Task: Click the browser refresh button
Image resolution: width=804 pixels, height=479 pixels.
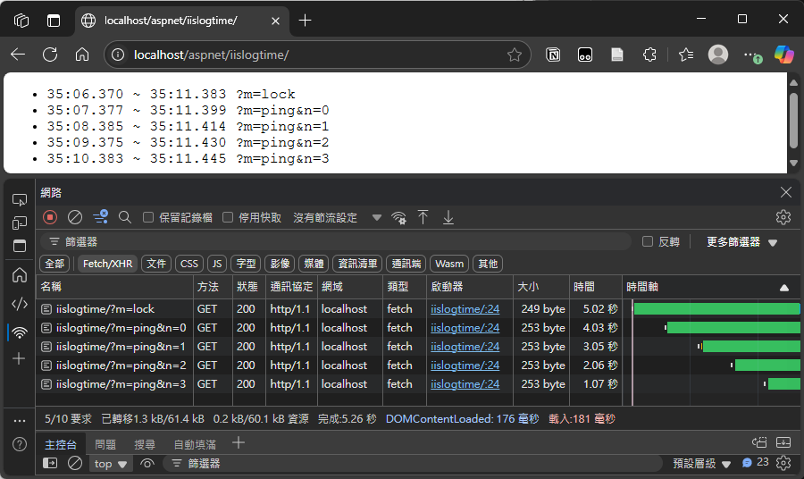Action: pos(50,55)
